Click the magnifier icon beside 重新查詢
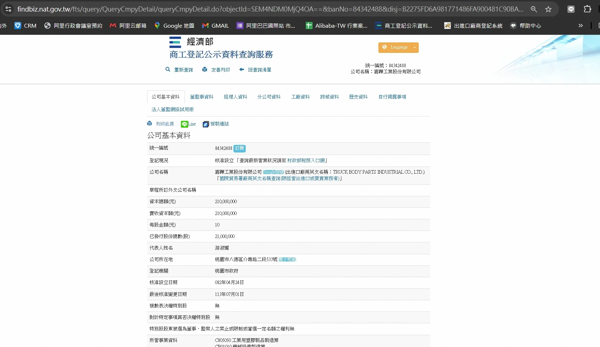Screen dimensions: 600x347 tap(168, 69)
